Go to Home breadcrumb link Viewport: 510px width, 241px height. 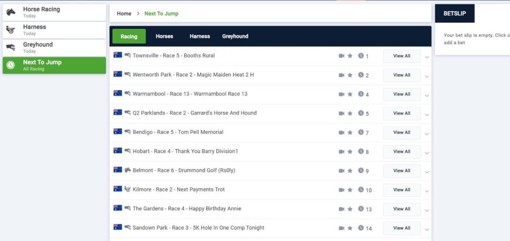pyautogui.click(x=124, y=13)
